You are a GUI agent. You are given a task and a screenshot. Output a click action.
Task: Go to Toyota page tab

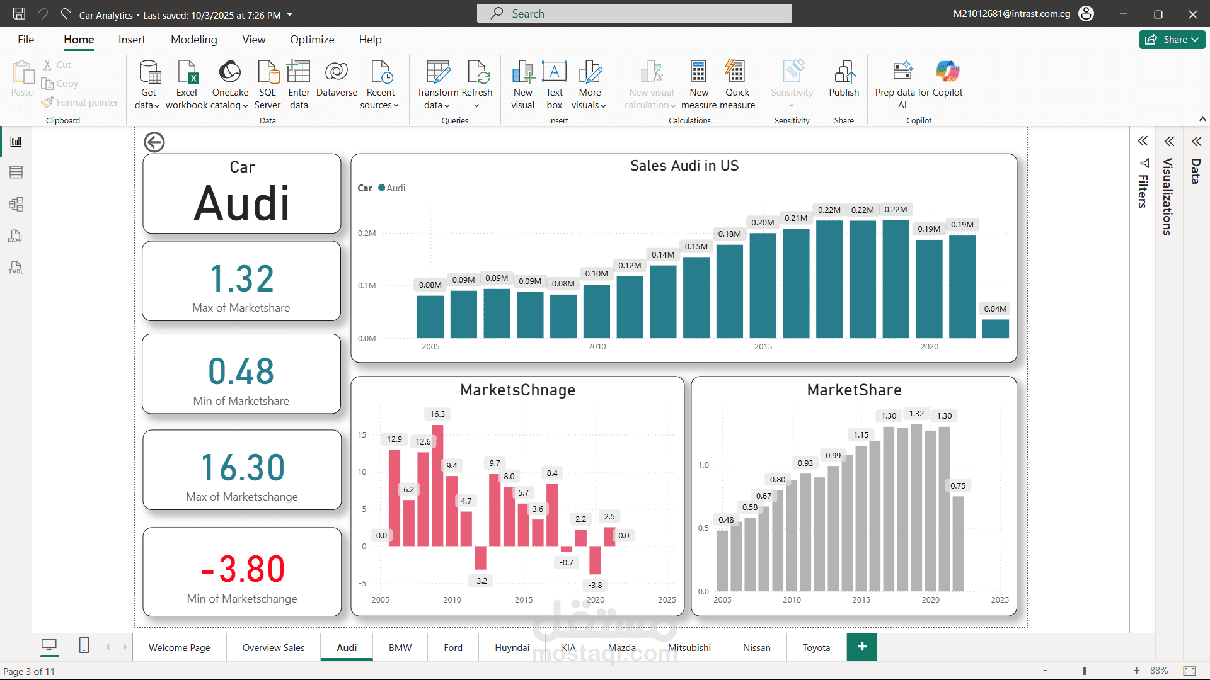[x=816, y=647]
